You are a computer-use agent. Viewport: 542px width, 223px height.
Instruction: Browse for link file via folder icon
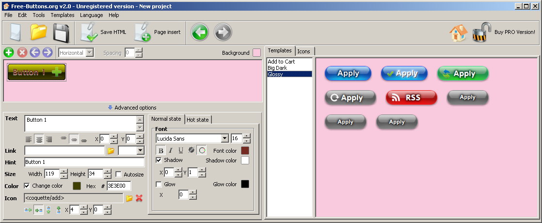click(x=111, y=151)
